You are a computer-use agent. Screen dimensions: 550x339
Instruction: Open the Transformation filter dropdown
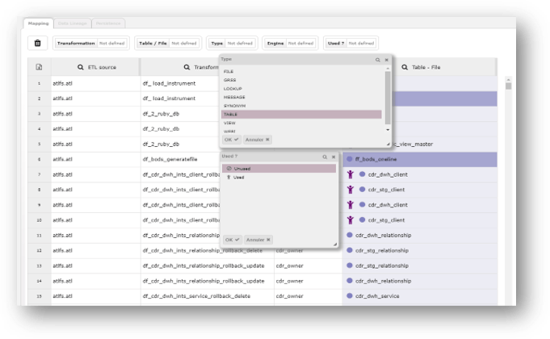(91, 43)
